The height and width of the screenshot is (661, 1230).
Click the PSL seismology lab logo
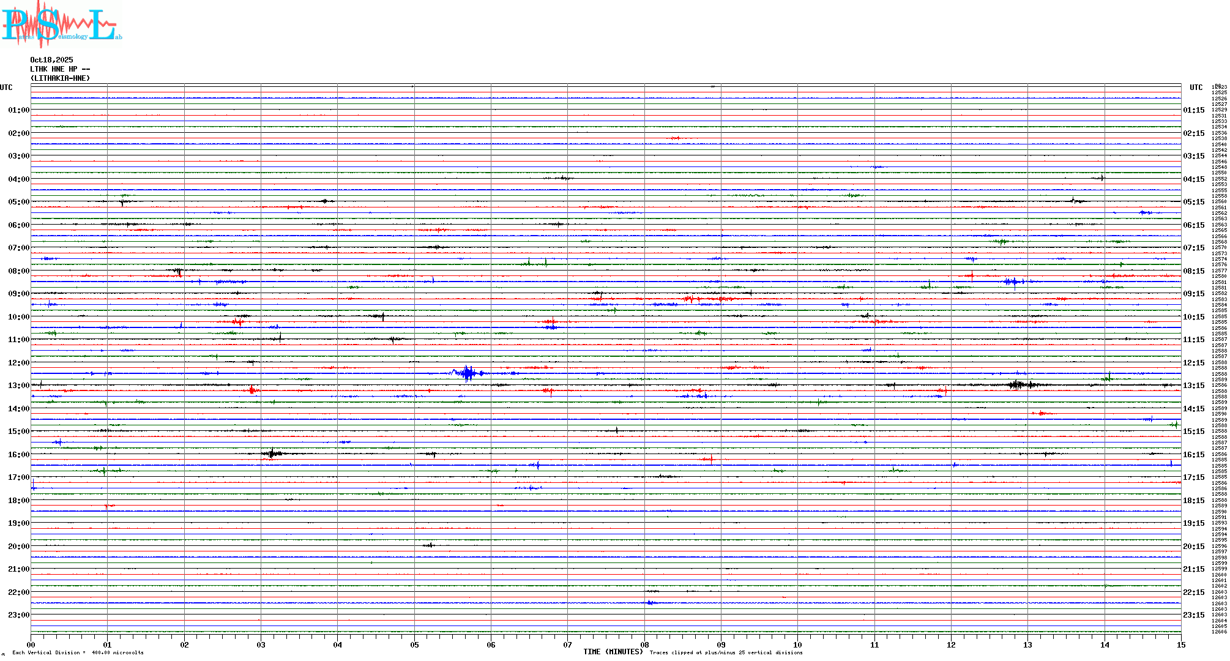coord(61,24)
